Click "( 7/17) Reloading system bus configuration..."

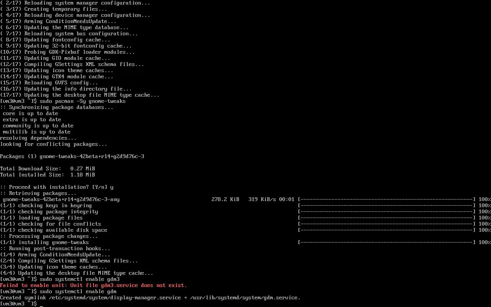click(69, 33)
